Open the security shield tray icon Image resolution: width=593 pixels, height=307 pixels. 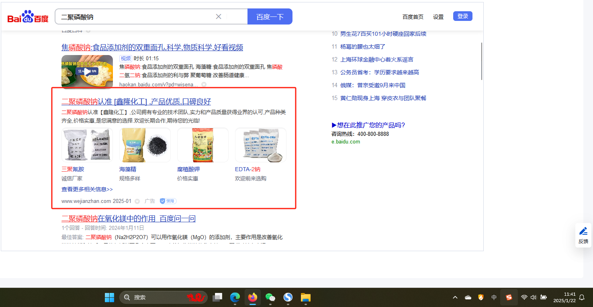481,297
